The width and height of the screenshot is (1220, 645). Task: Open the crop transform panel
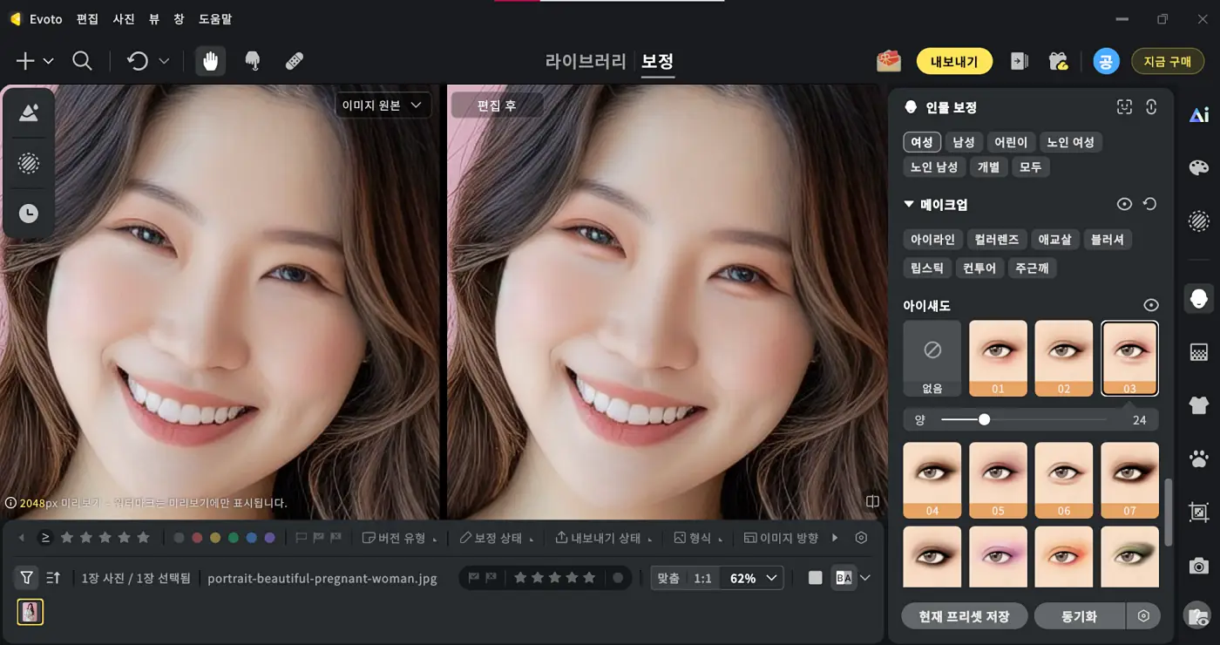[1199, 513]
